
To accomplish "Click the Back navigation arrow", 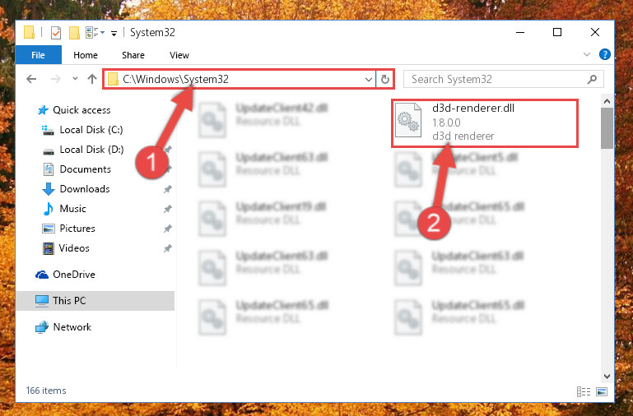I will [31, 79].
